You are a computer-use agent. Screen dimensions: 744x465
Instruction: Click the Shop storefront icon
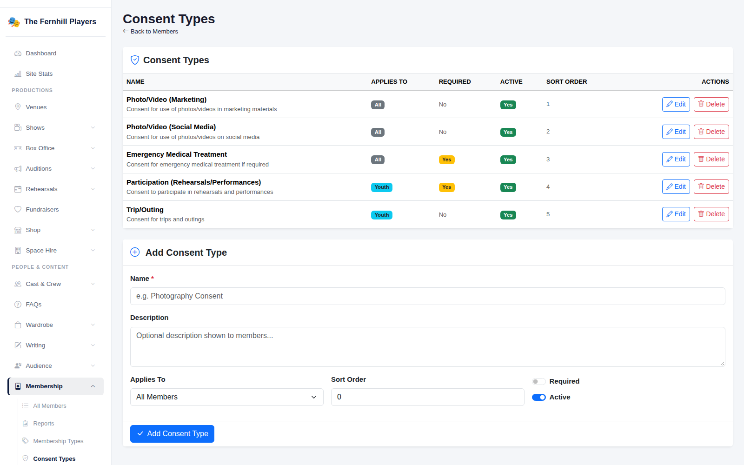point(18,230)
